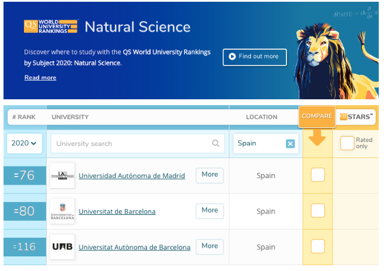Click the =76 rank cell
Screen dimensions: 384x271
click(x=25, y=175)
